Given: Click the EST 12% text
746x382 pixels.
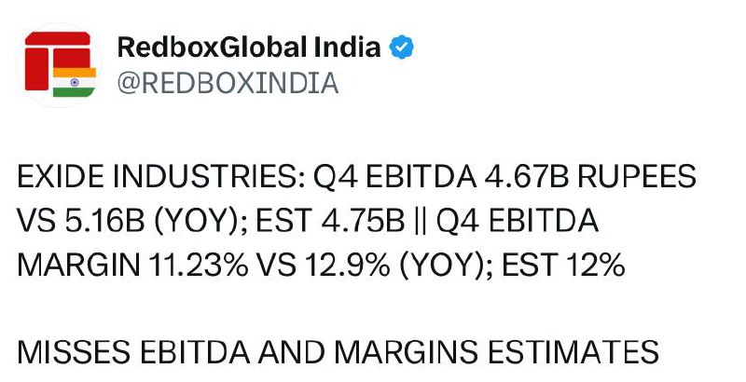Looking at the screenshot, I should coord(563,266).
